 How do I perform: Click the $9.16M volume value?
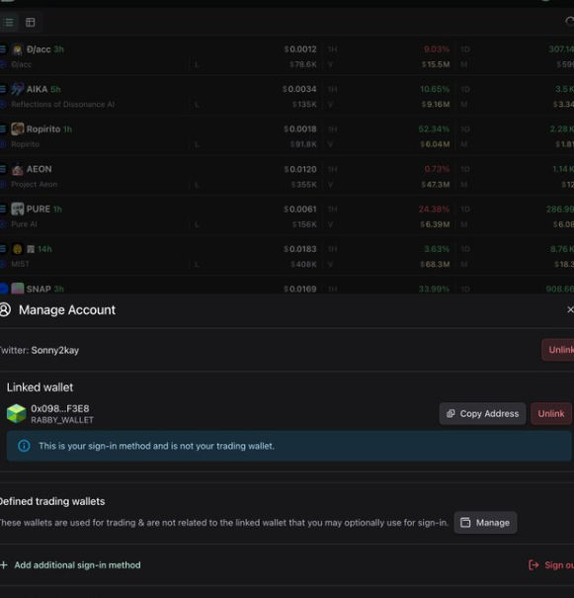coord(436,105)
